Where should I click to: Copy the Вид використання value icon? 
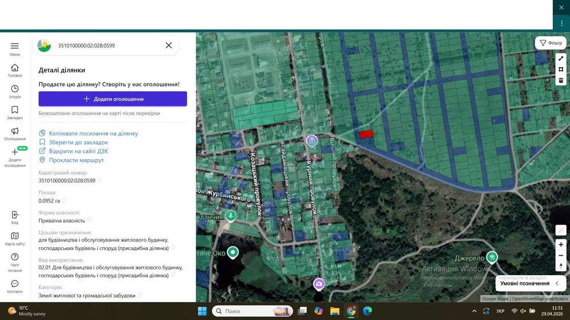(173, 275)
